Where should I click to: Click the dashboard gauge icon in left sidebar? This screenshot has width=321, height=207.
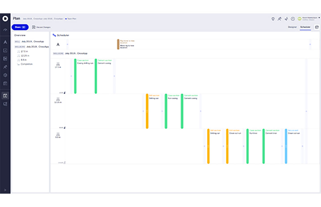pyautogui.click(x=5, y=30)
